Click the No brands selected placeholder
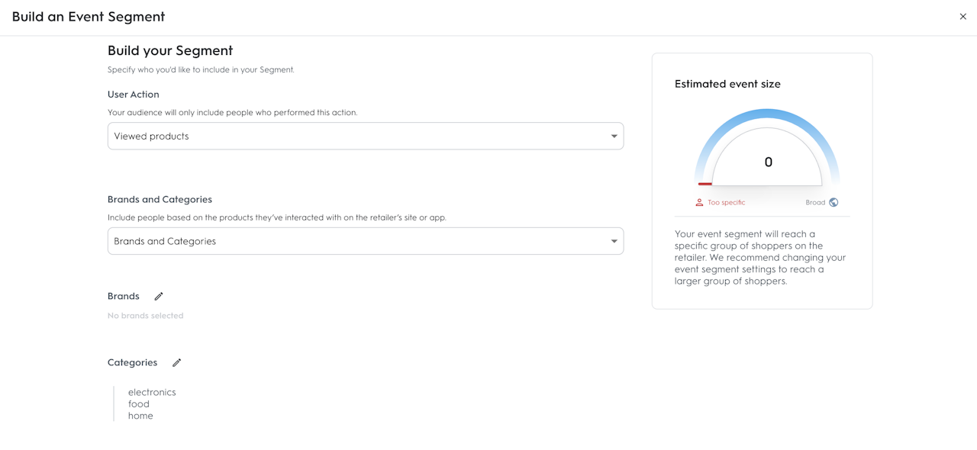The width and height of the screenshot is (977, 450). 145,316
